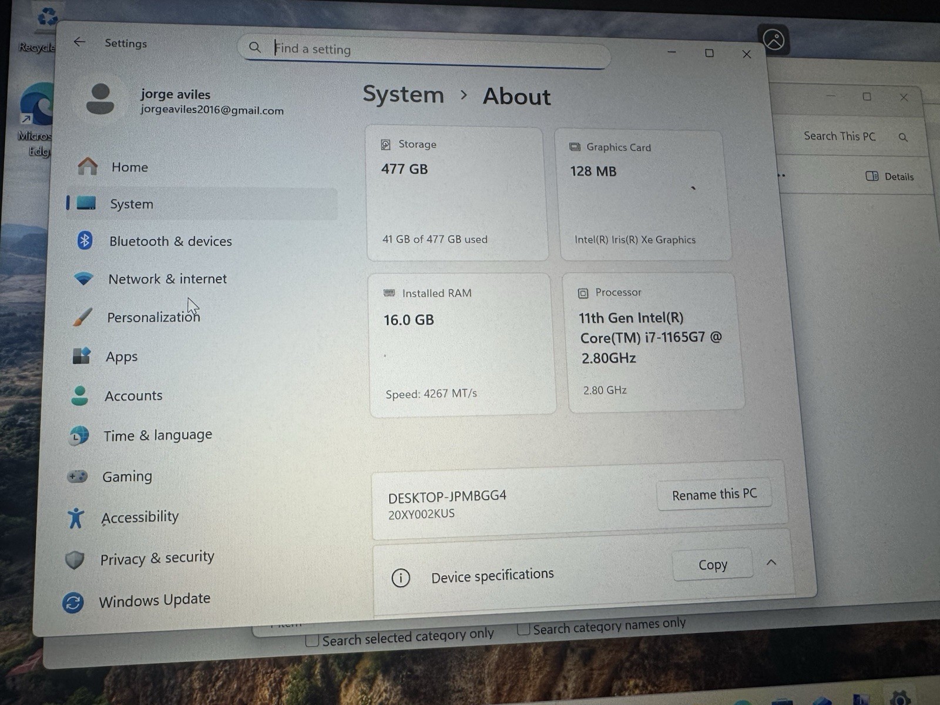
Task: Click the Graphics Card info card
Action: (x=644, y=194)
